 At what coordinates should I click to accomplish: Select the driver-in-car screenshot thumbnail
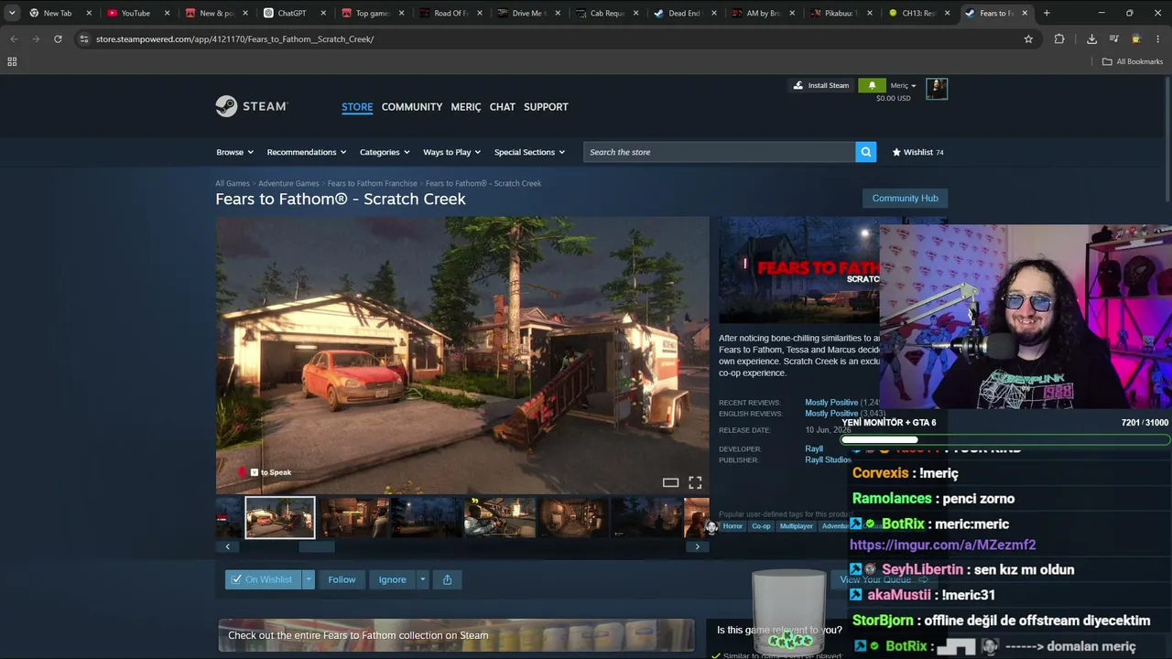pyautogui.click(x=500, y=517)
